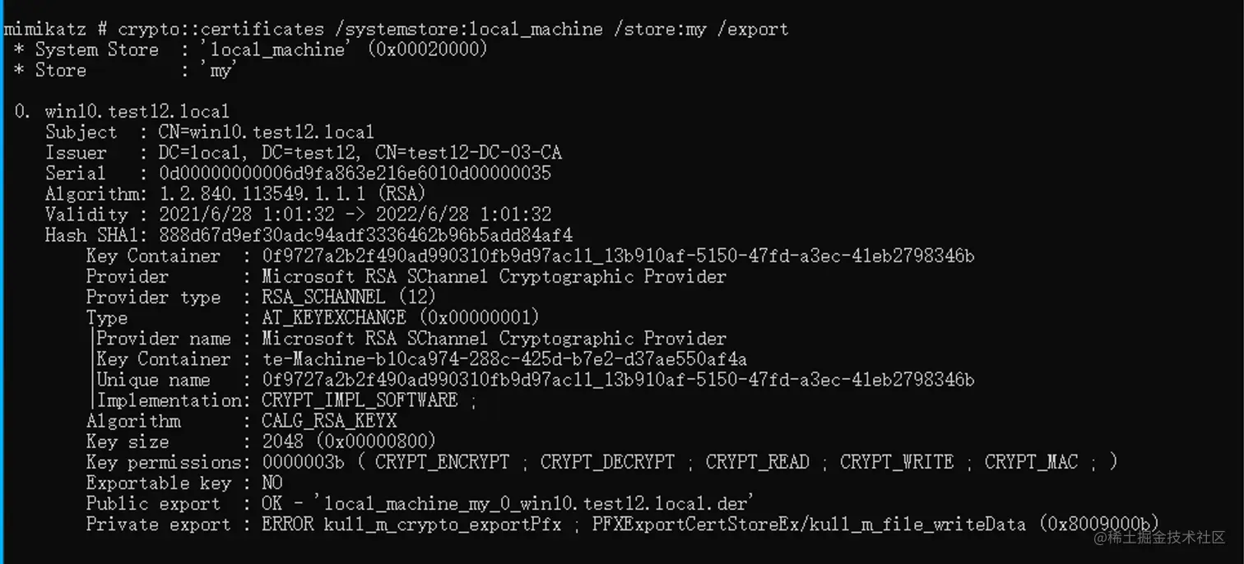Click the te-Machine key container name
The image size is (1244, 564).
click(504, 358)
